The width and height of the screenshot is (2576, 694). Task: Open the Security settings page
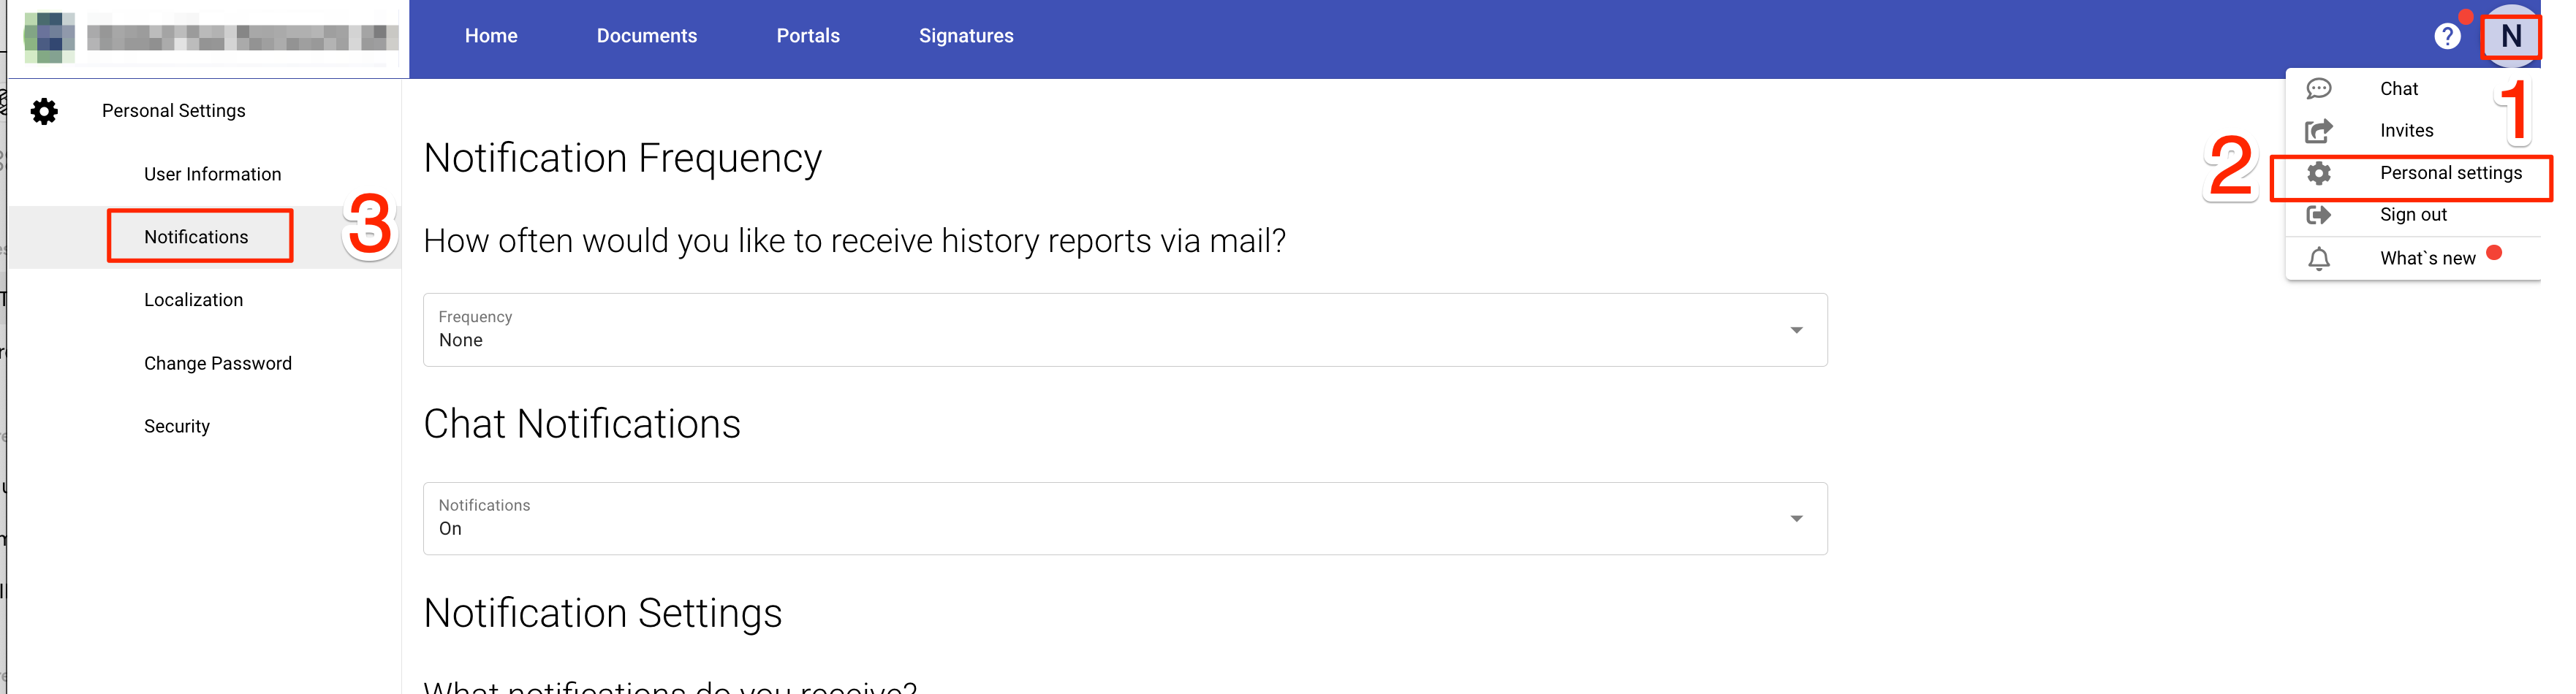(177, 425)
